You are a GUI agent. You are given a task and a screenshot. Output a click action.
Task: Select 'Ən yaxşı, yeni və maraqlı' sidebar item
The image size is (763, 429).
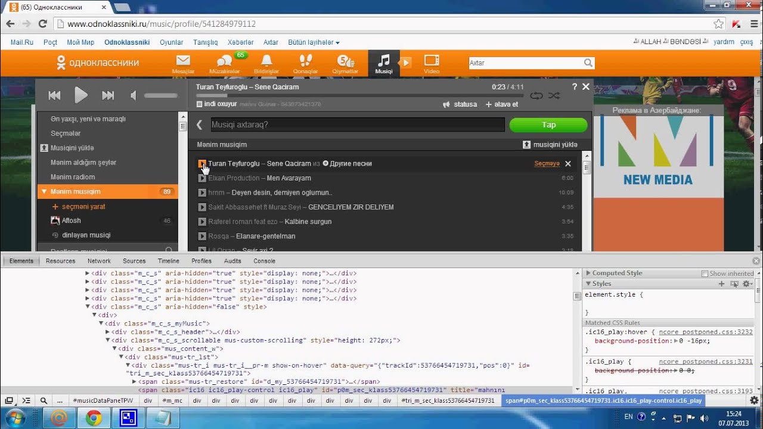pos(88,119)
